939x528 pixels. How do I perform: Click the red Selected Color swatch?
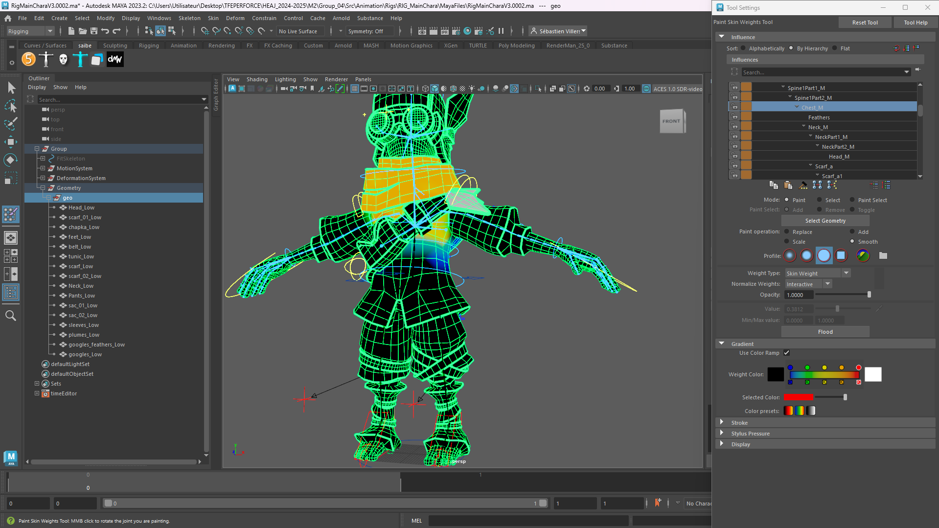click(x=798, y=397)
